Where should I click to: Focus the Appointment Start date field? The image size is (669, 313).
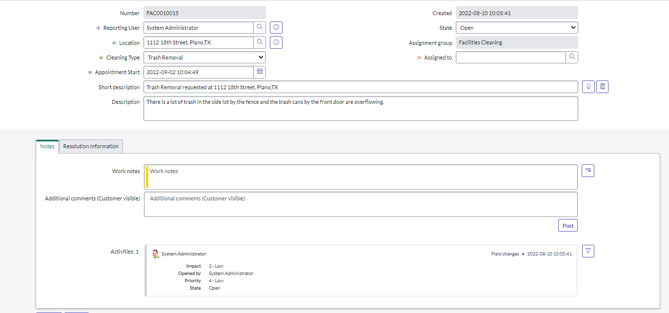coord(199,72)
